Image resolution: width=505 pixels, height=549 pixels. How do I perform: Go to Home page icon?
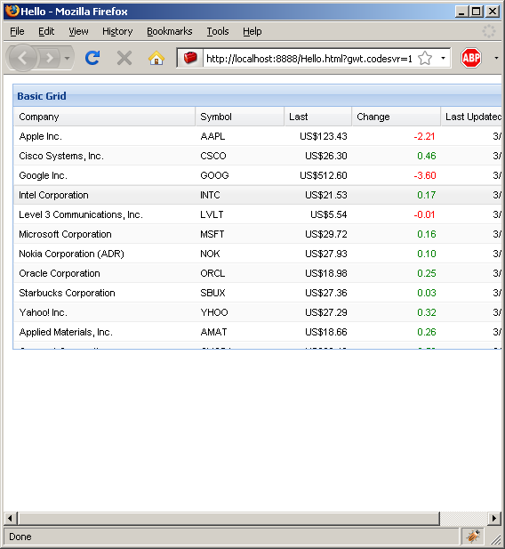click(x=156, y=58)
